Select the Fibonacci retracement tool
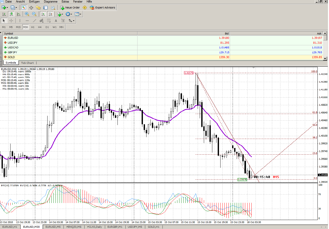 49,21
